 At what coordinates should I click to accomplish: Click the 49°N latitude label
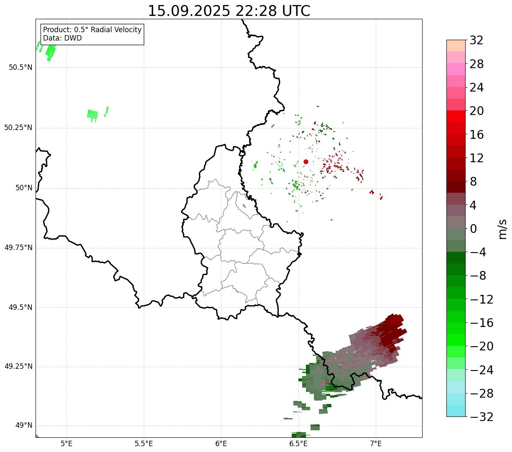click(24, 426)
